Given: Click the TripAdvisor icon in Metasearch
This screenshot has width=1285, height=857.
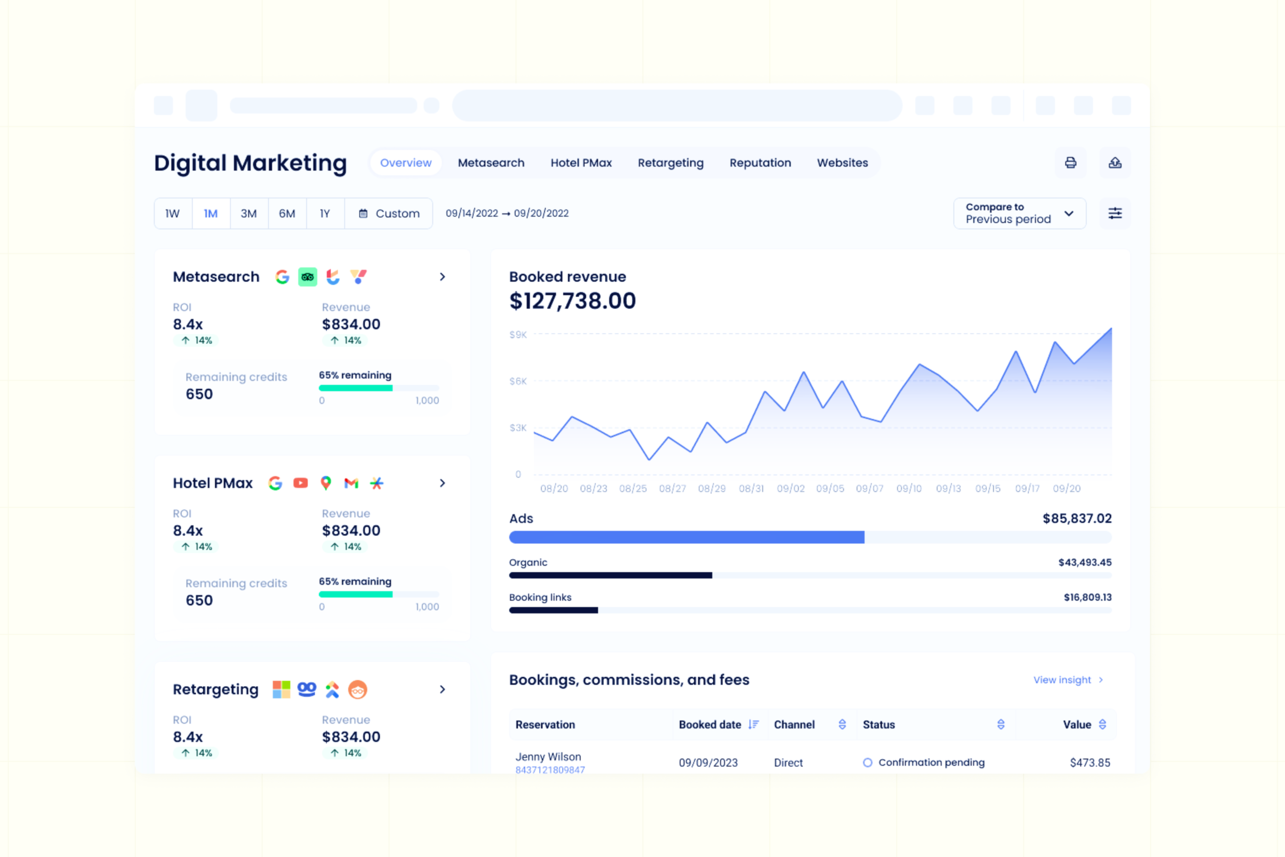Looking at the screenshot, I should 308,277.
